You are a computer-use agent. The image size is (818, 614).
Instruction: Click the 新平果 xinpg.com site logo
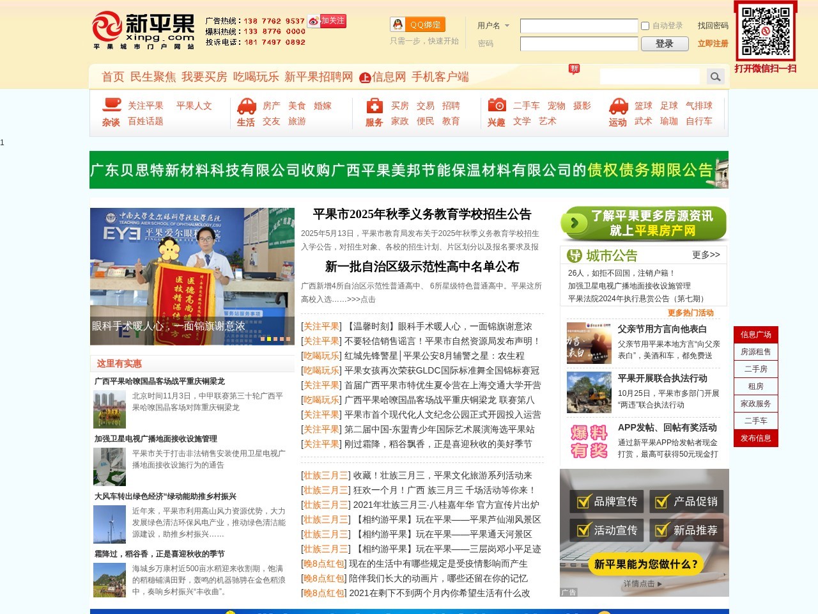(144, 31)
